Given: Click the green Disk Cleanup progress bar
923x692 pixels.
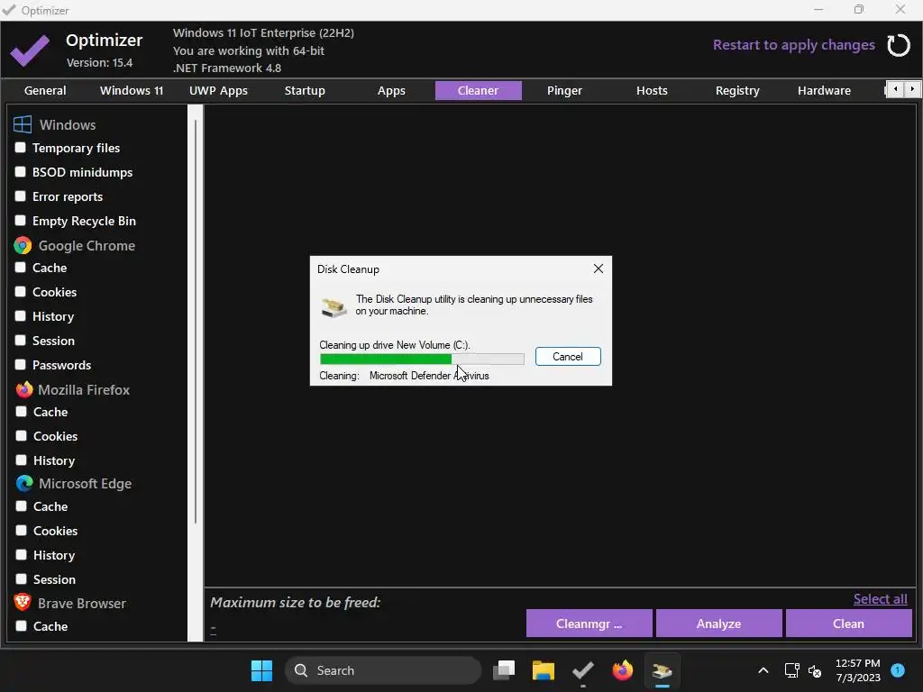Looking at the screenshot, I should point(422,359).
